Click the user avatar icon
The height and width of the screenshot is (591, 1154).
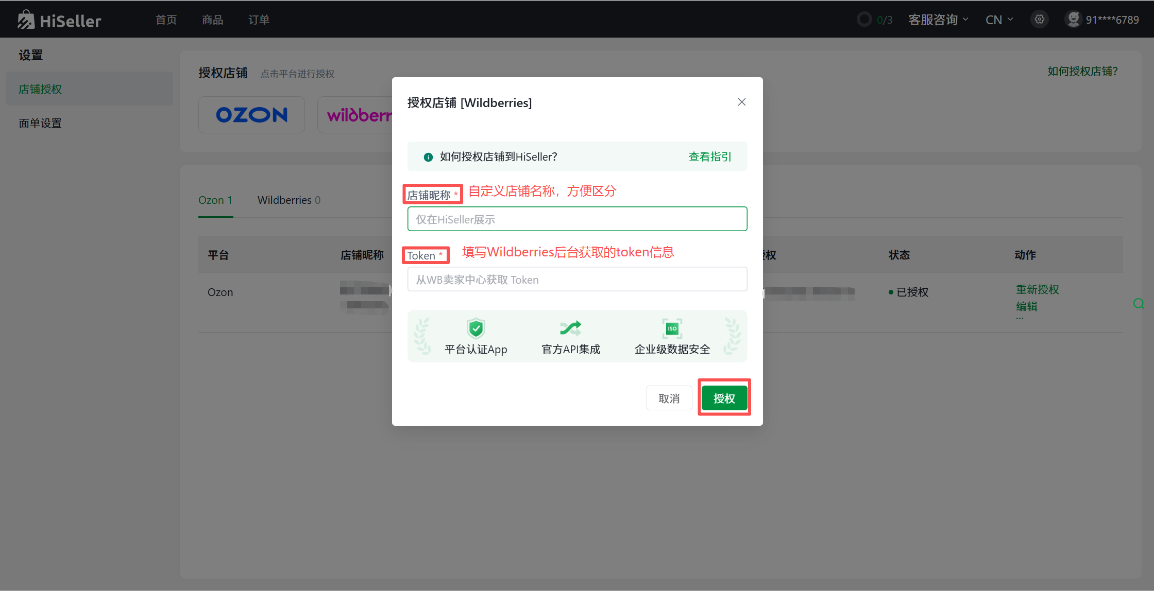click(1074, 20)
